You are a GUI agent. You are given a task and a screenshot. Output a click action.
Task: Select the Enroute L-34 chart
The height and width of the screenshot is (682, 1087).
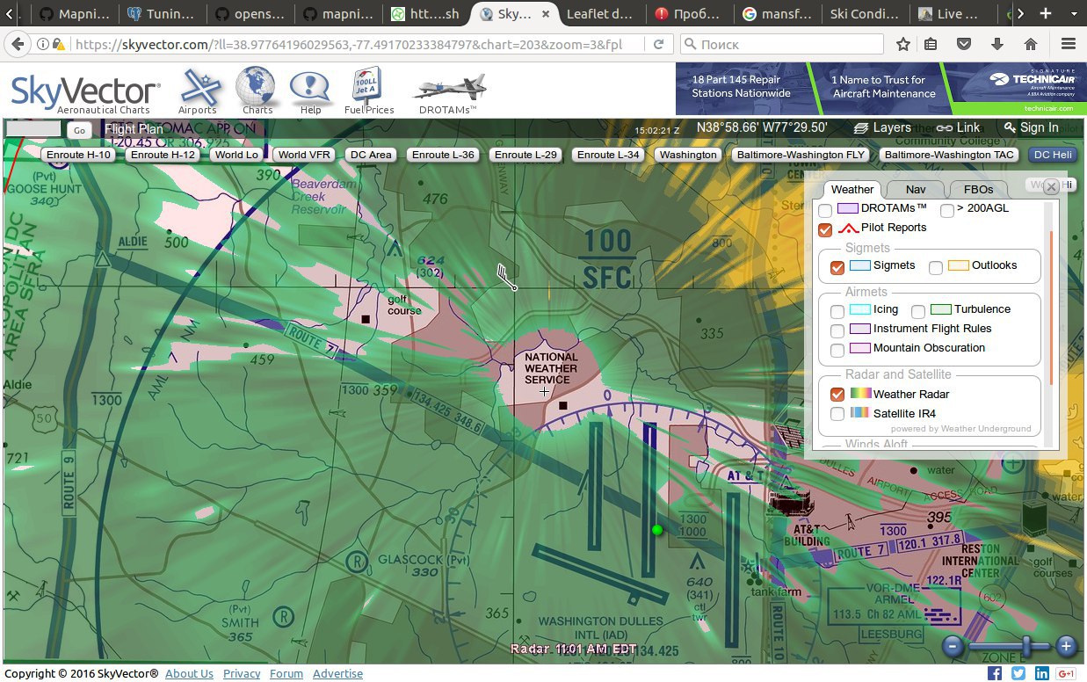(609, 155)
